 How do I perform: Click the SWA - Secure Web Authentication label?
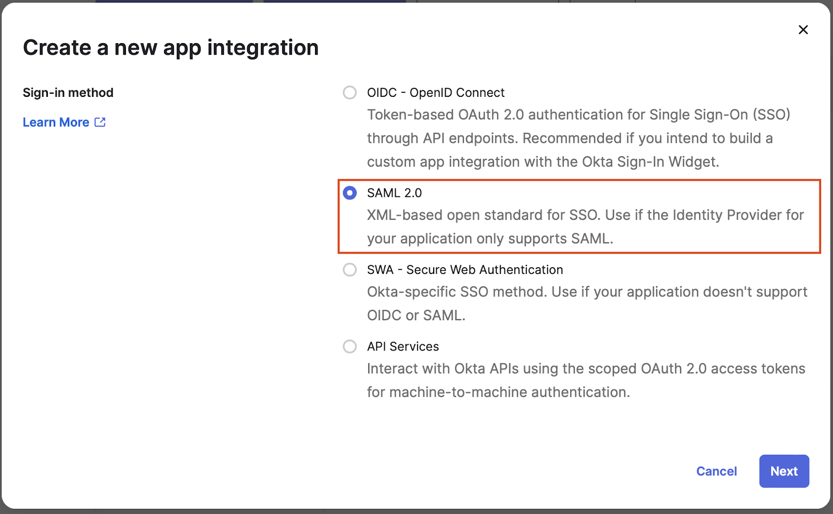(x=465, y=270)
